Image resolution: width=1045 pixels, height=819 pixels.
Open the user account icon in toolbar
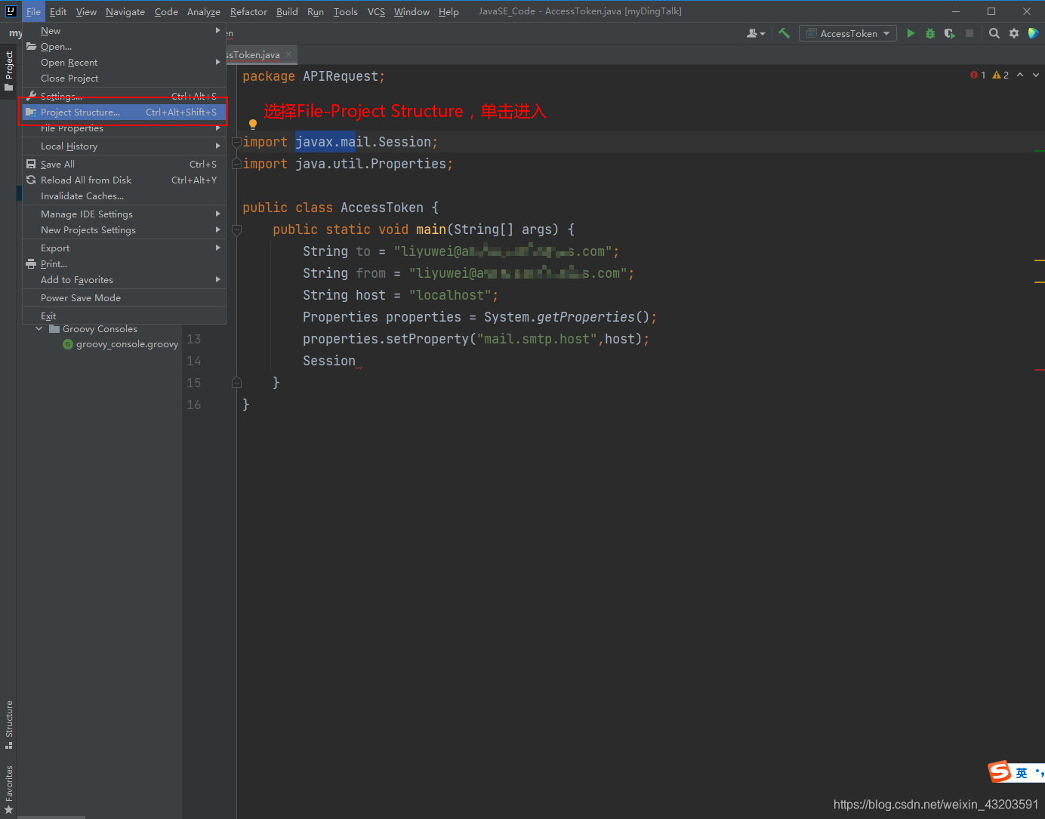click(755, 33)
